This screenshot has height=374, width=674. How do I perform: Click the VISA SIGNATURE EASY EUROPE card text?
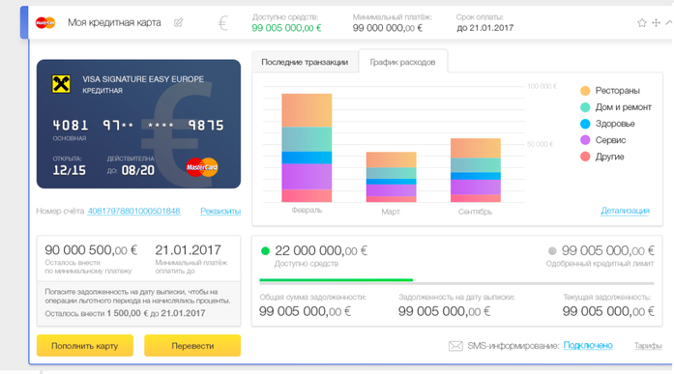point(143,79)
